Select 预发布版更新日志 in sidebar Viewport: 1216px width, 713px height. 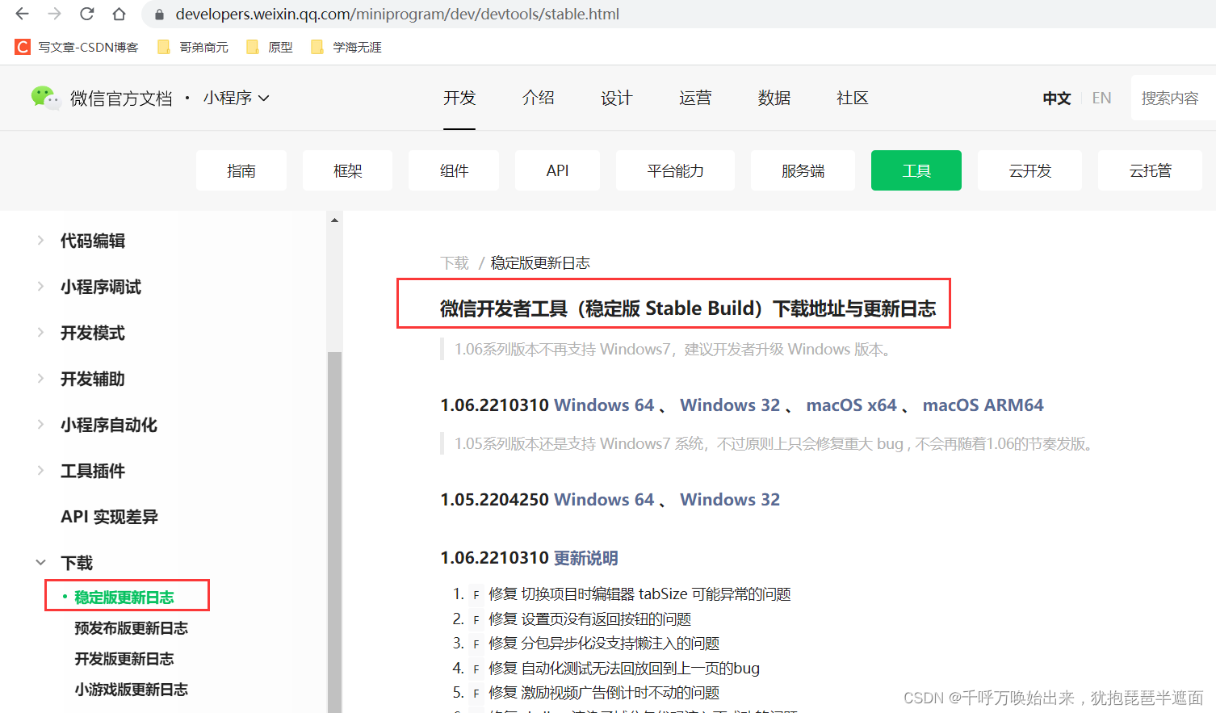(131, 628)
